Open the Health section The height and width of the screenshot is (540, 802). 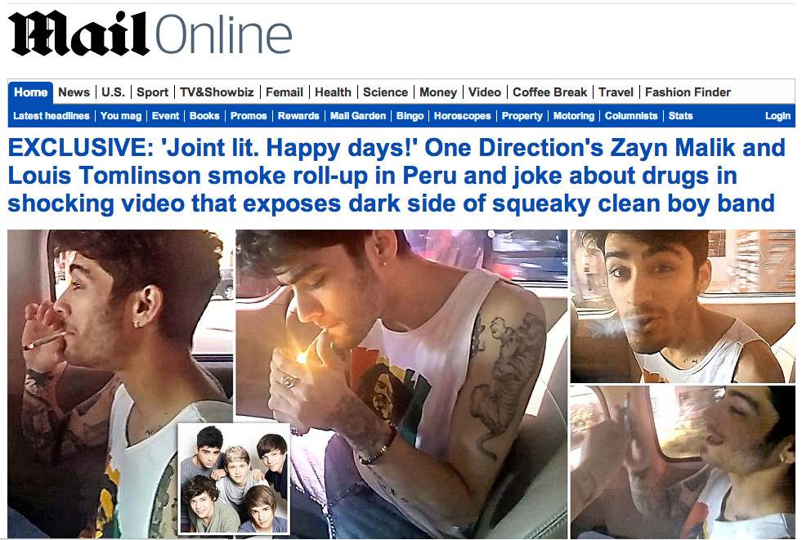[x=333, y=92]
